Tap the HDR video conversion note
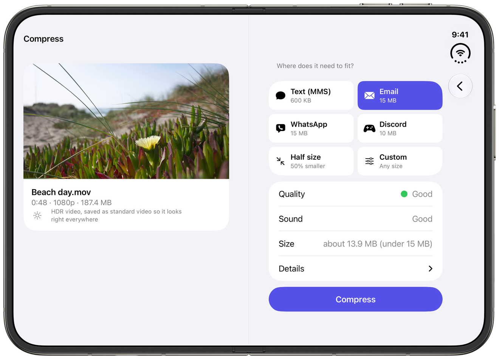Screen dimensions: 499x359 pyautogui.click(x=116, y=216)
